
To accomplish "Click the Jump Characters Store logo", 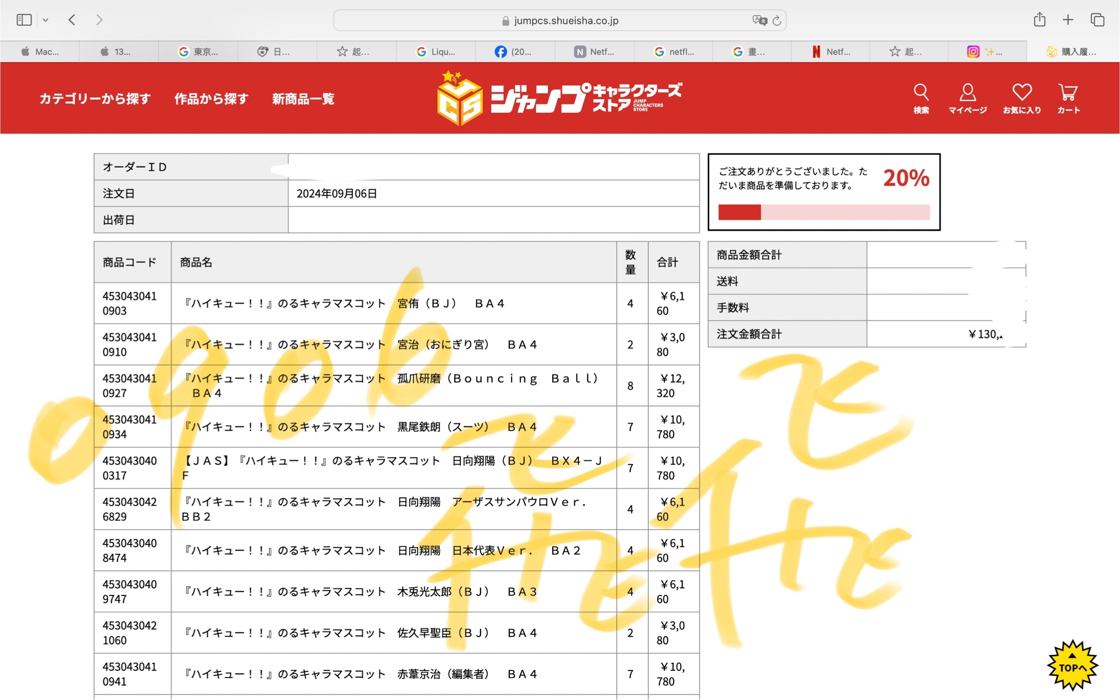I will point(559,98).
